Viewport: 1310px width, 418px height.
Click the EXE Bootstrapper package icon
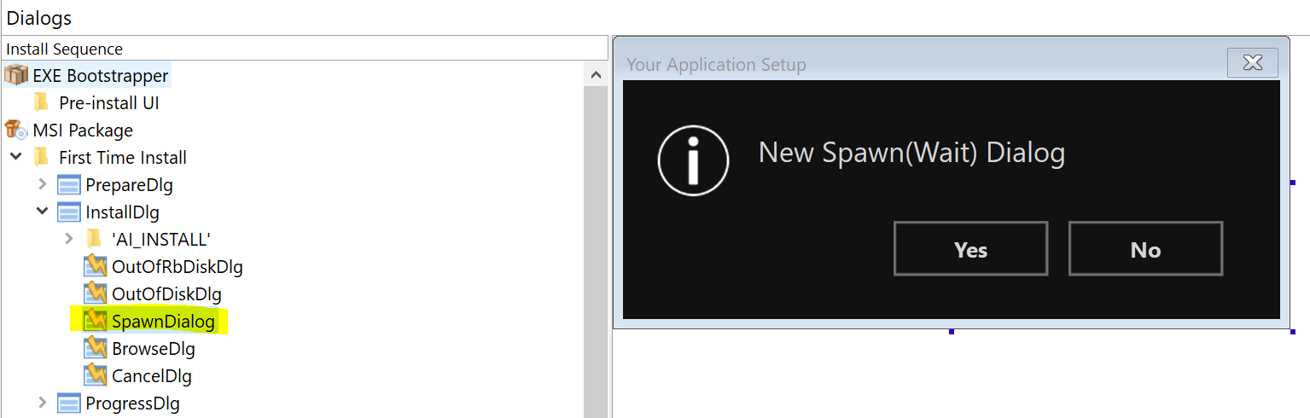(15, 75)
